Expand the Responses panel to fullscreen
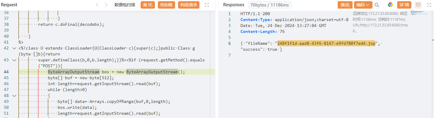 tap(429, 5)
